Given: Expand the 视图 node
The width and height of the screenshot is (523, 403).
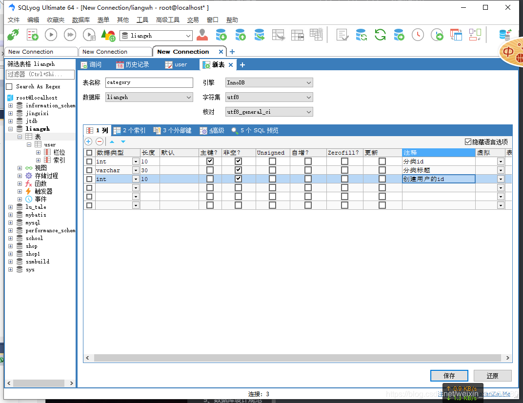Looking at the screenshot, I should pyautogui.click(x=20, y=168).
